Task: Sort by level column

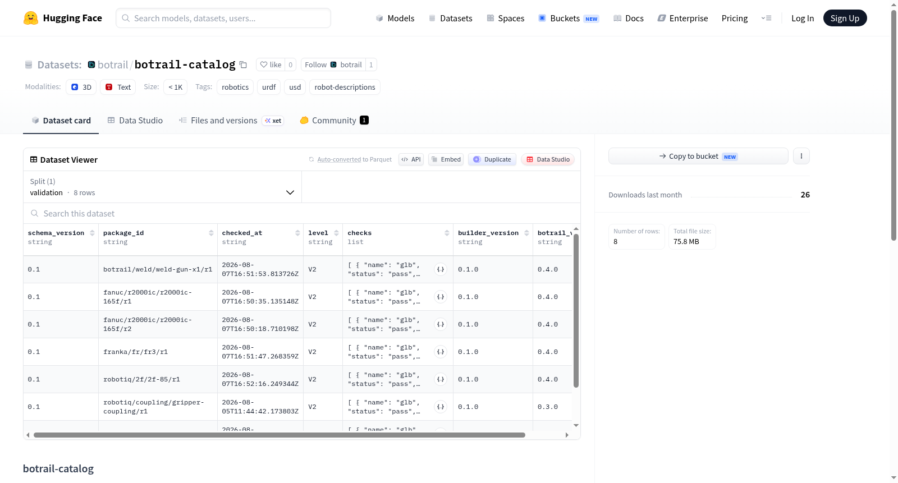Action: click(336, 233)
